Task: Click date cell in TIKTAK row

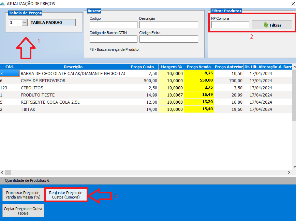Action: coord(261,109)
